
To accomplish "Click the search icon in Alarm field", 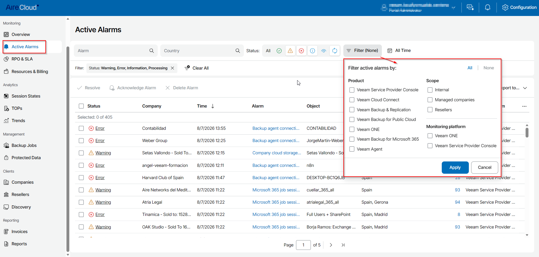I will click(x=152, y=51).
